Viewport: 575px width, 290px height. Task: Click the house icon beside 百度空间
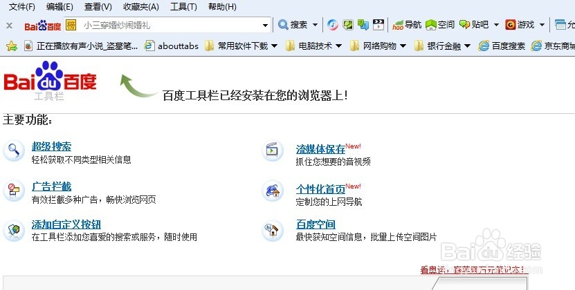pyautogui.click(x=273, y=231)
